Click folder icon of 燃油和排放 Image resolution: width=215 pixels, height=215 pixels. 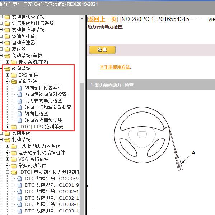pos(7,36)
